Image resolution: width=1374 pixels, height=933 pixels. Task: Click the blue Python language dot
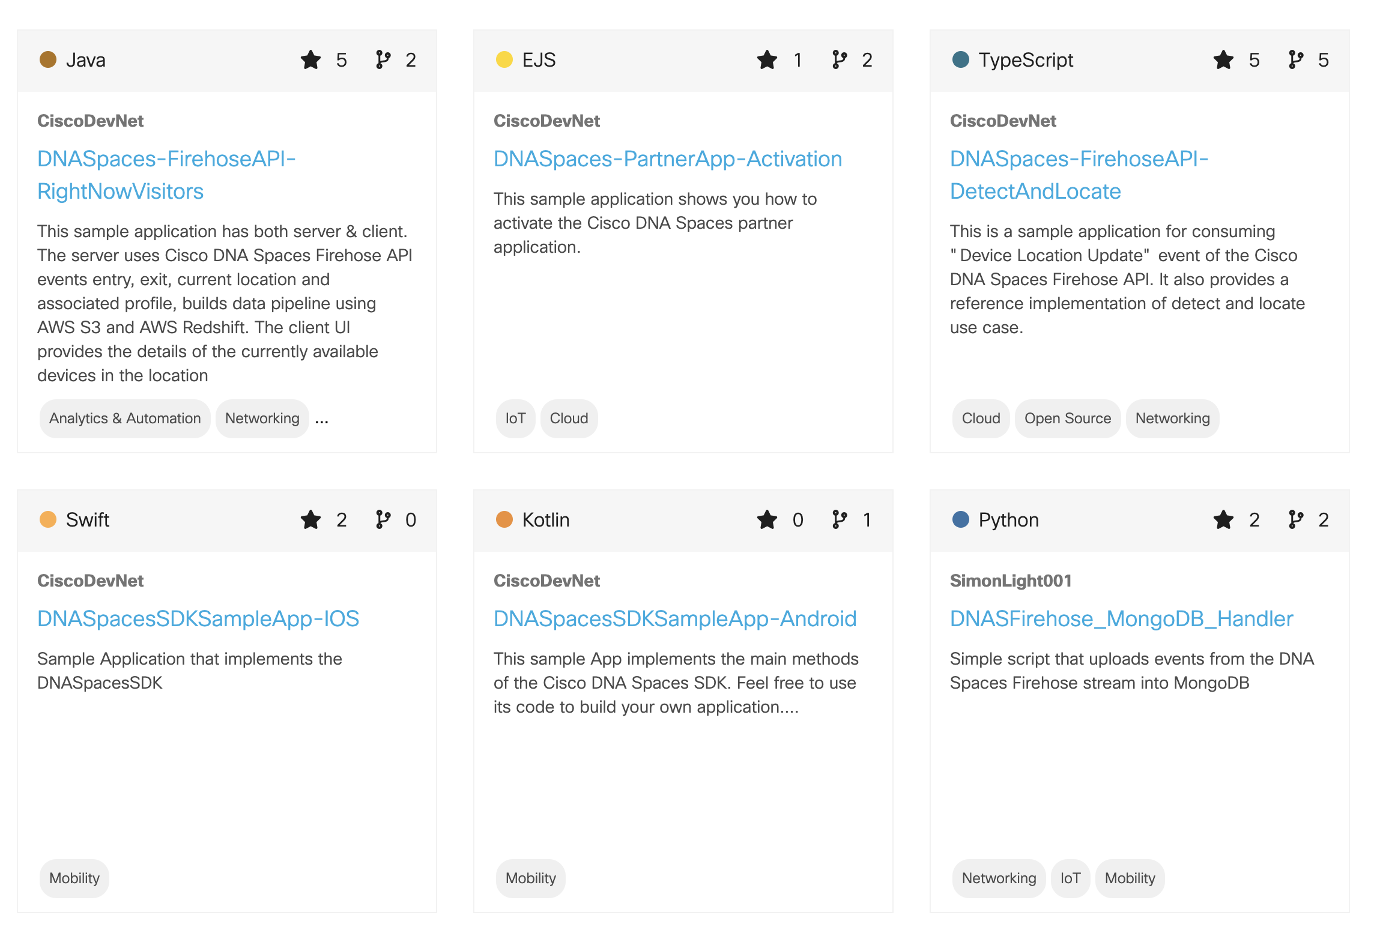961,519
